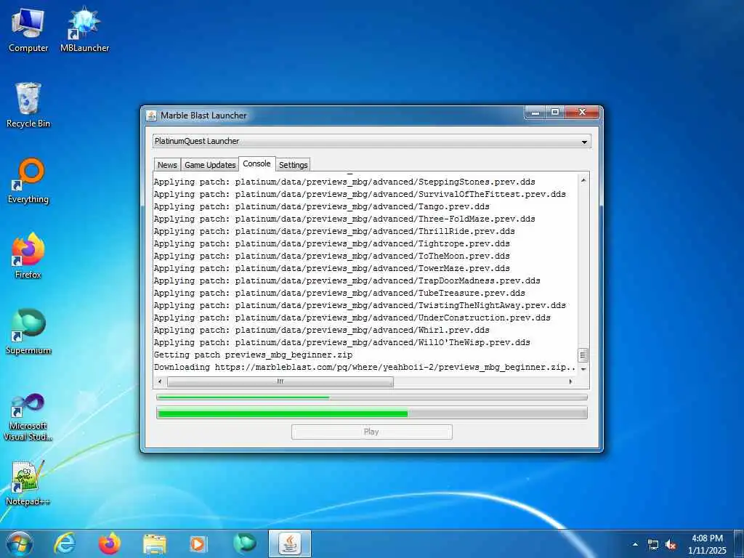Launch Firefox from the taskbar
The height and width of the screenshot is (558, 744).
click(110, 543)
